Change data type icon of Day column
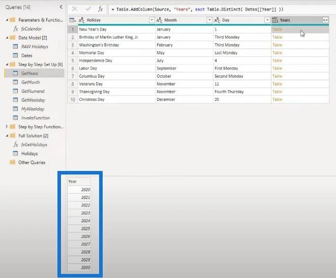Image resolution: width=336 pixels, height=278 pixels. (217, 20)
